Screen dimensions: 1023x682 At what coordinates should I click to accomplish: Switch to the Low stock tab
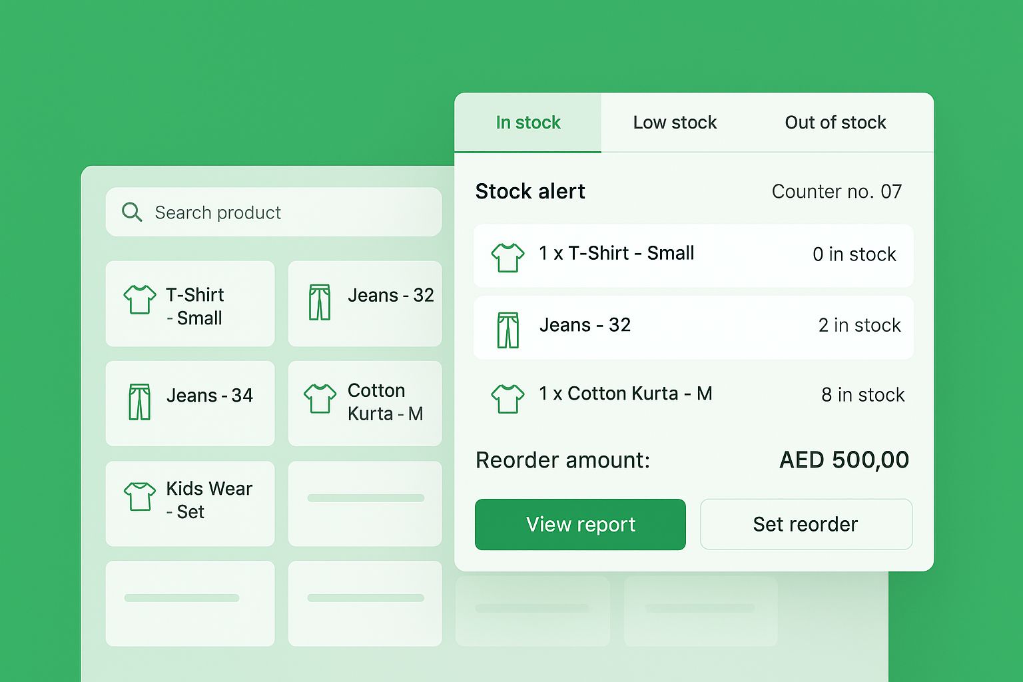point(675,122)
